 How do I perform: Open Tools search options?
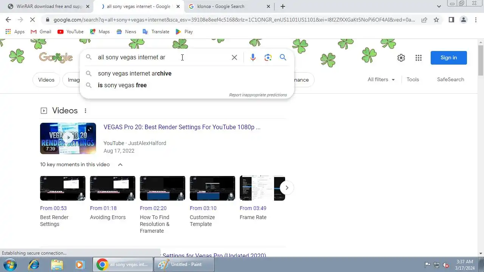coord(413,80)
